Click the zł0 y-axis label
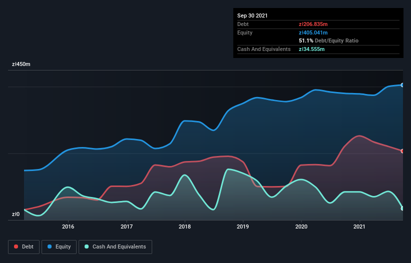Image resolution: width=411 pixels, height=263 pixels. (x=16, y=214)
